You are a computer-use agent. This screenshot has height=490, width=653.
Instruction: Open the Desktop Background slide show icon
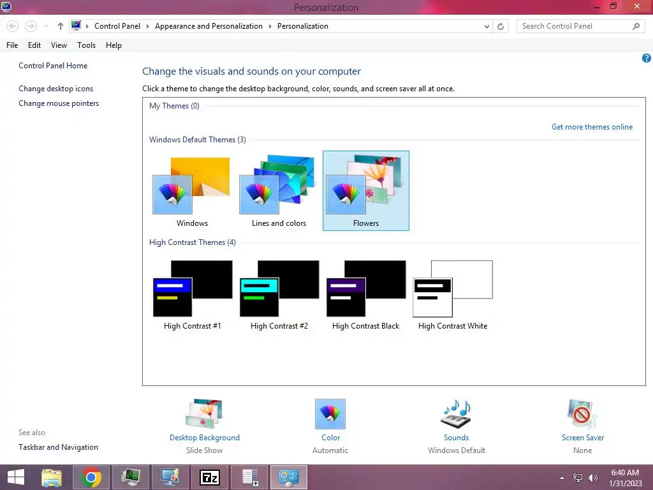tap(205, 413)
